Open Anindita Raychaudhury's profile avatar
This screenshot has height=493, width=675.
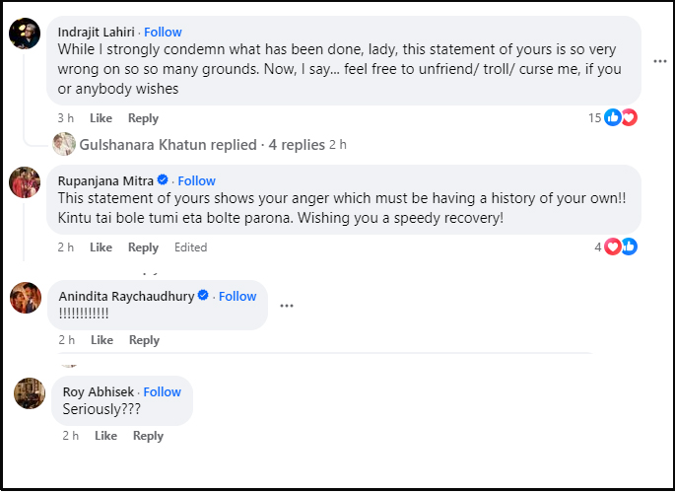[x=26, y=298]
